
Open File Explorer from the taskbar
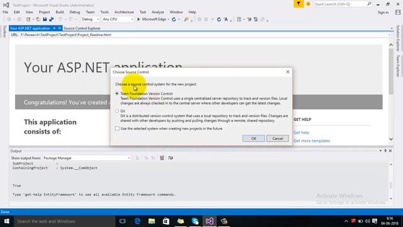pos(152,221)
